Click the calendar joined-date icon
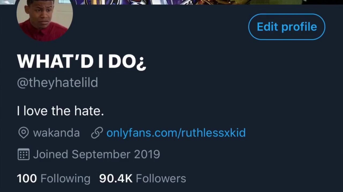 click(x=23, y=154)
